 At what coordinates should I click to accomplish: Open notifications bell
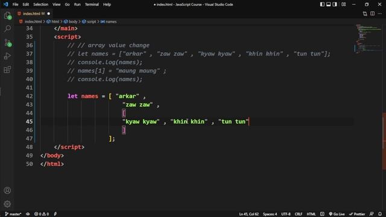(x=380, y=214)
